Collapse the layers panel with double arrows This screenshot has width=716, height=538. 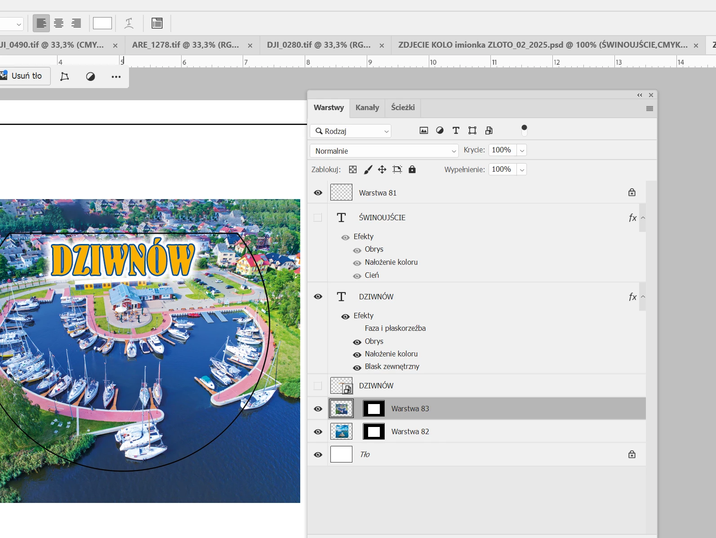[640, 95]
